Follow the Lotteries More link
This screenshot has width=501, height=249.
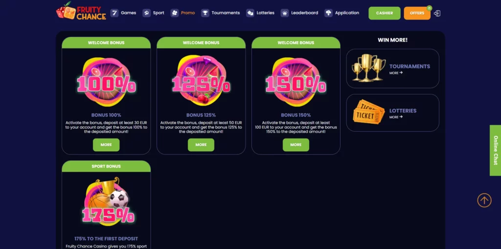tap(396, 117)
